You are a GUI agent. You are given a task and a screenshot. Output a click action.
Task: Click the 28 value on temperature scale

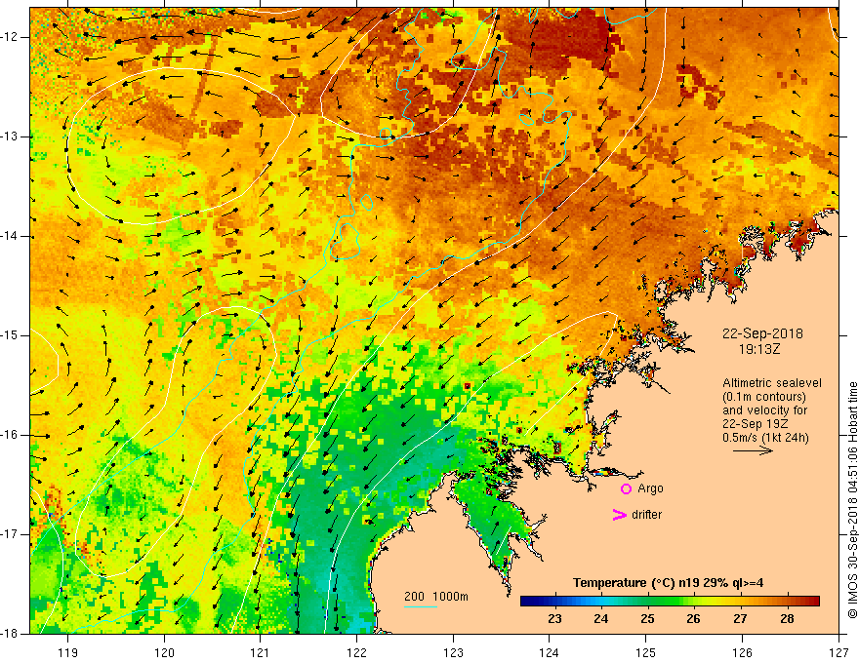(787, 619)
